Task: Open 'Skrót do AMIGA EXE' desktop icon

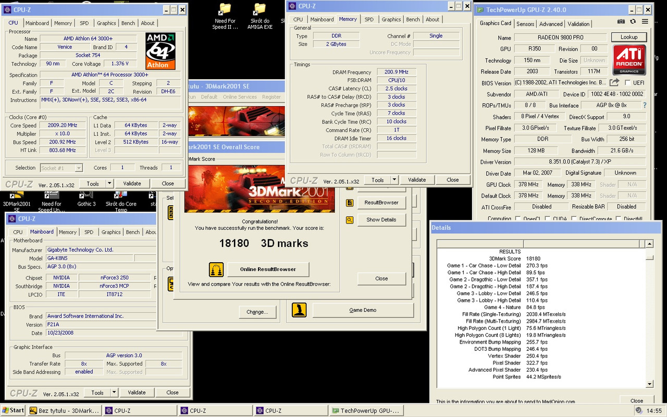Action: click(x=260, y=16)
